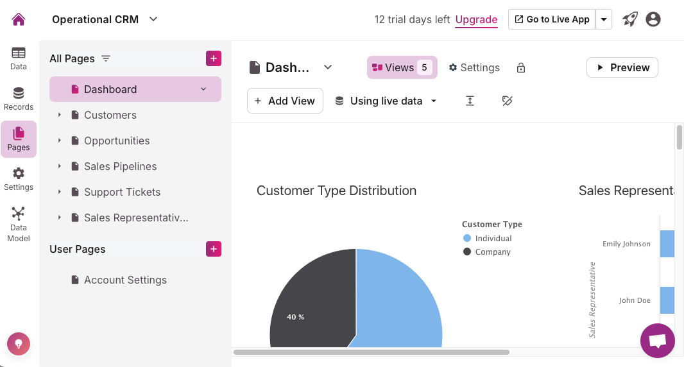Click the lightbulb tips icon
Screen dimensions: 684x367
coord(19,343)
